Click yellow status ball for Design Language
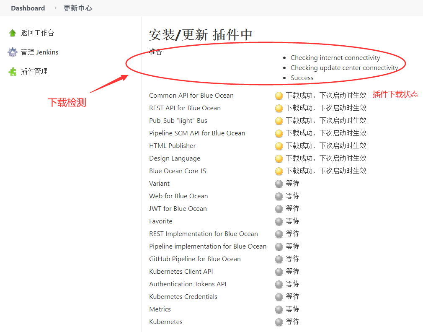The image size is (423, 332). pyautogui.click(x=279, y=158)
